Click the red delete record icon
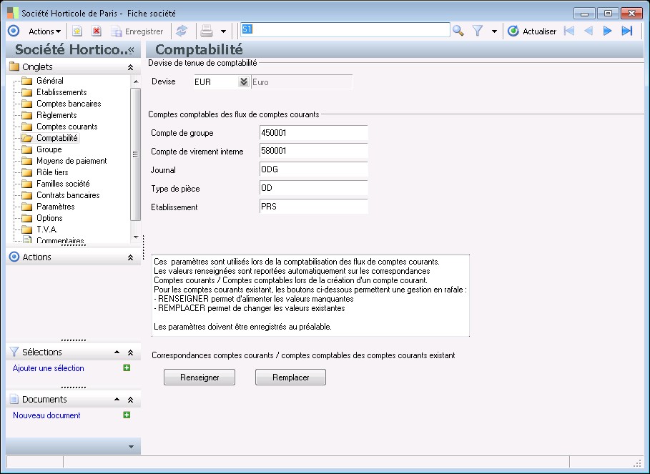Screen dimensions: 650x474 pos(97,31)
